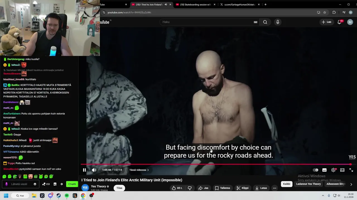The image size is (357, 200).
Task: Toggle subtitles (CC) in the player
Action: pyautogui.click(x=324, y=170)
